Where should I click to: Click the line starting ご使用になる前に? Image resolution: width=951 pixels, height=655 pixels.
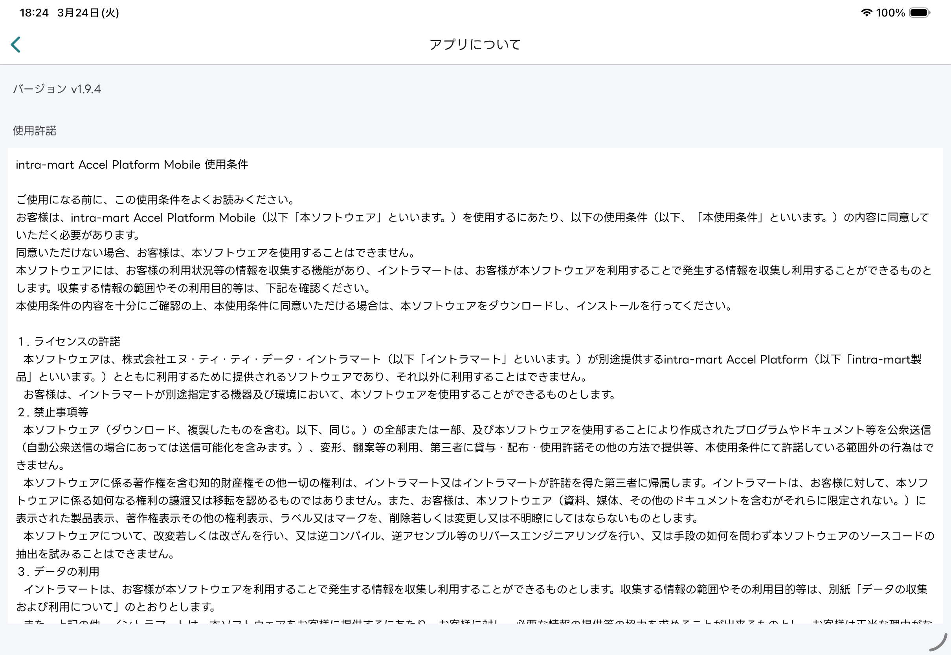156,200
